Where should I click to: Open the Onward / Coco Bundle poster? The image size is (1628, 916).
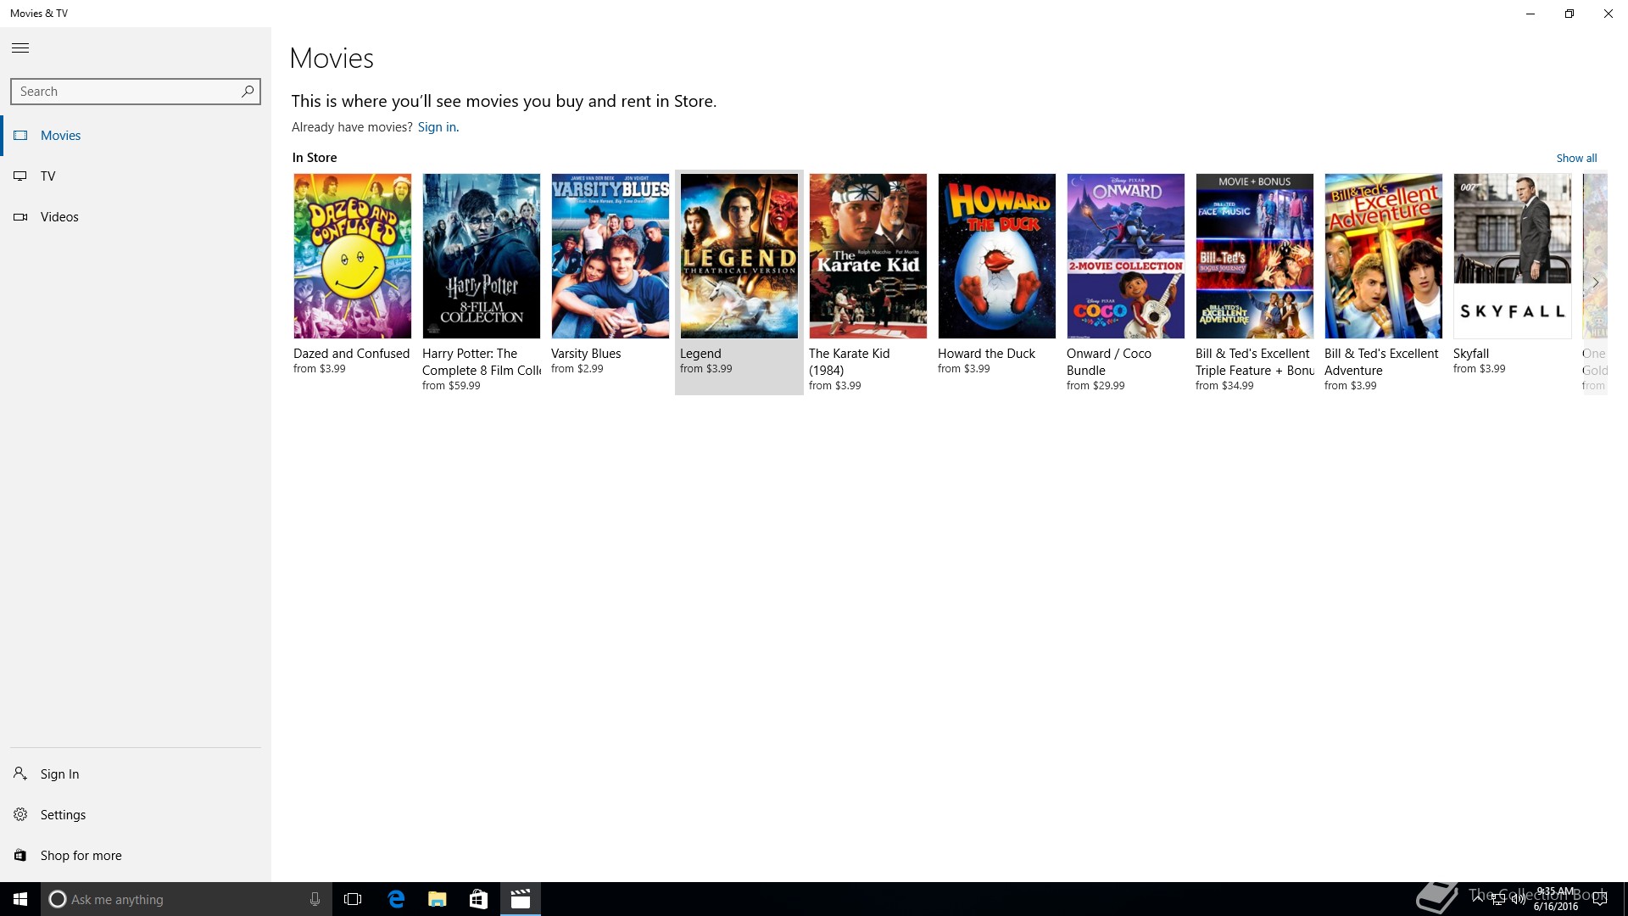click(1126, 256)
